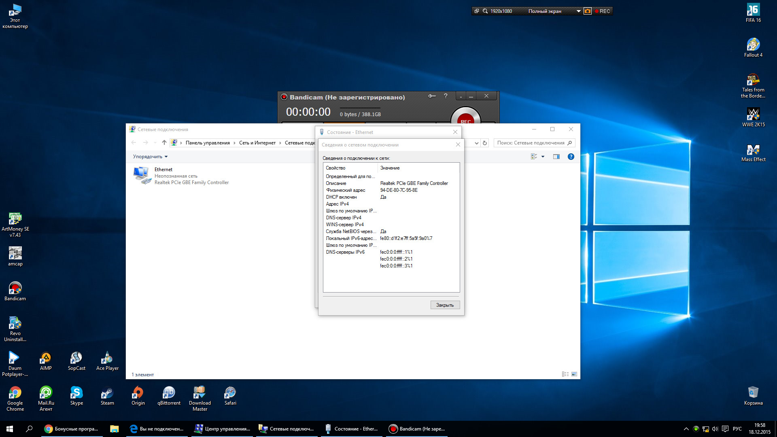Expand change view options dropdown arrow

(x=543, y=157)
